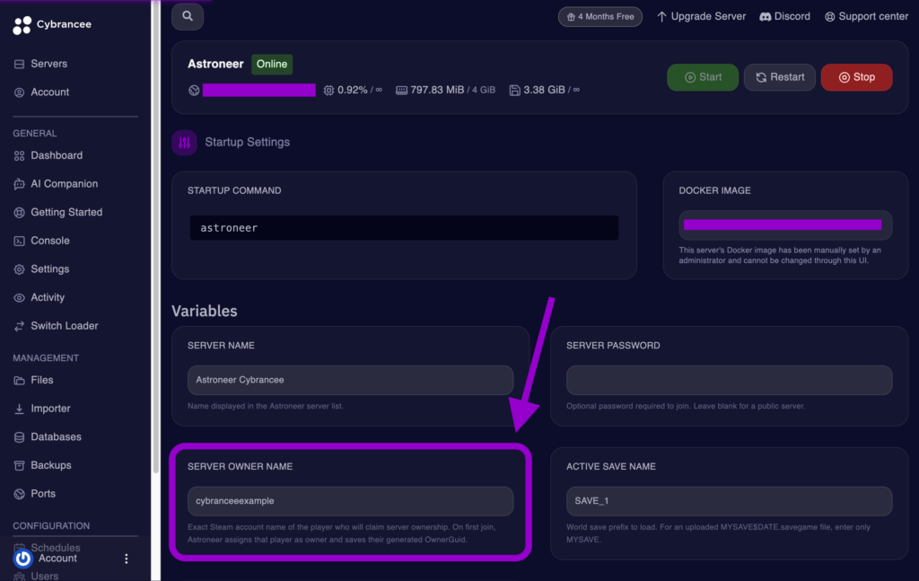The height and width of the screenshot is (581, 919).
Task: Click the Backups archive icon
Action: (20, 465)
